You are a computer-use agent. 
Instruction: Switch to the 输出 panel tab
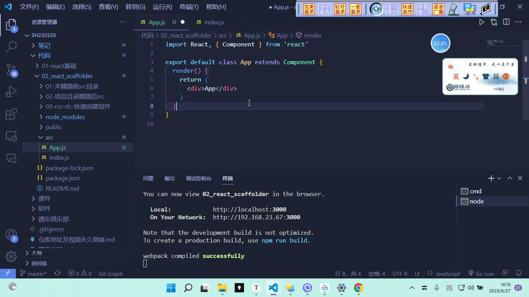[170, 178]
